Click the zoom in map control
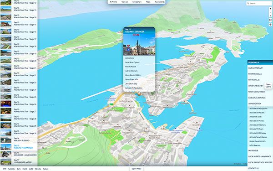Viewport: 273px width, 171px height. pos(270,9)
